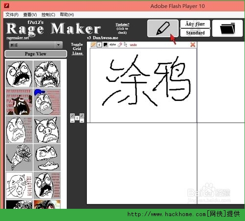Click the middle vertical divider control icon

point(77,118)
